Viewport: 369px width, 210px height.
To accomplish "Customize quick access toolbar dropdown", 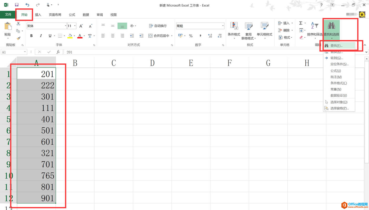I will [58, 5].
